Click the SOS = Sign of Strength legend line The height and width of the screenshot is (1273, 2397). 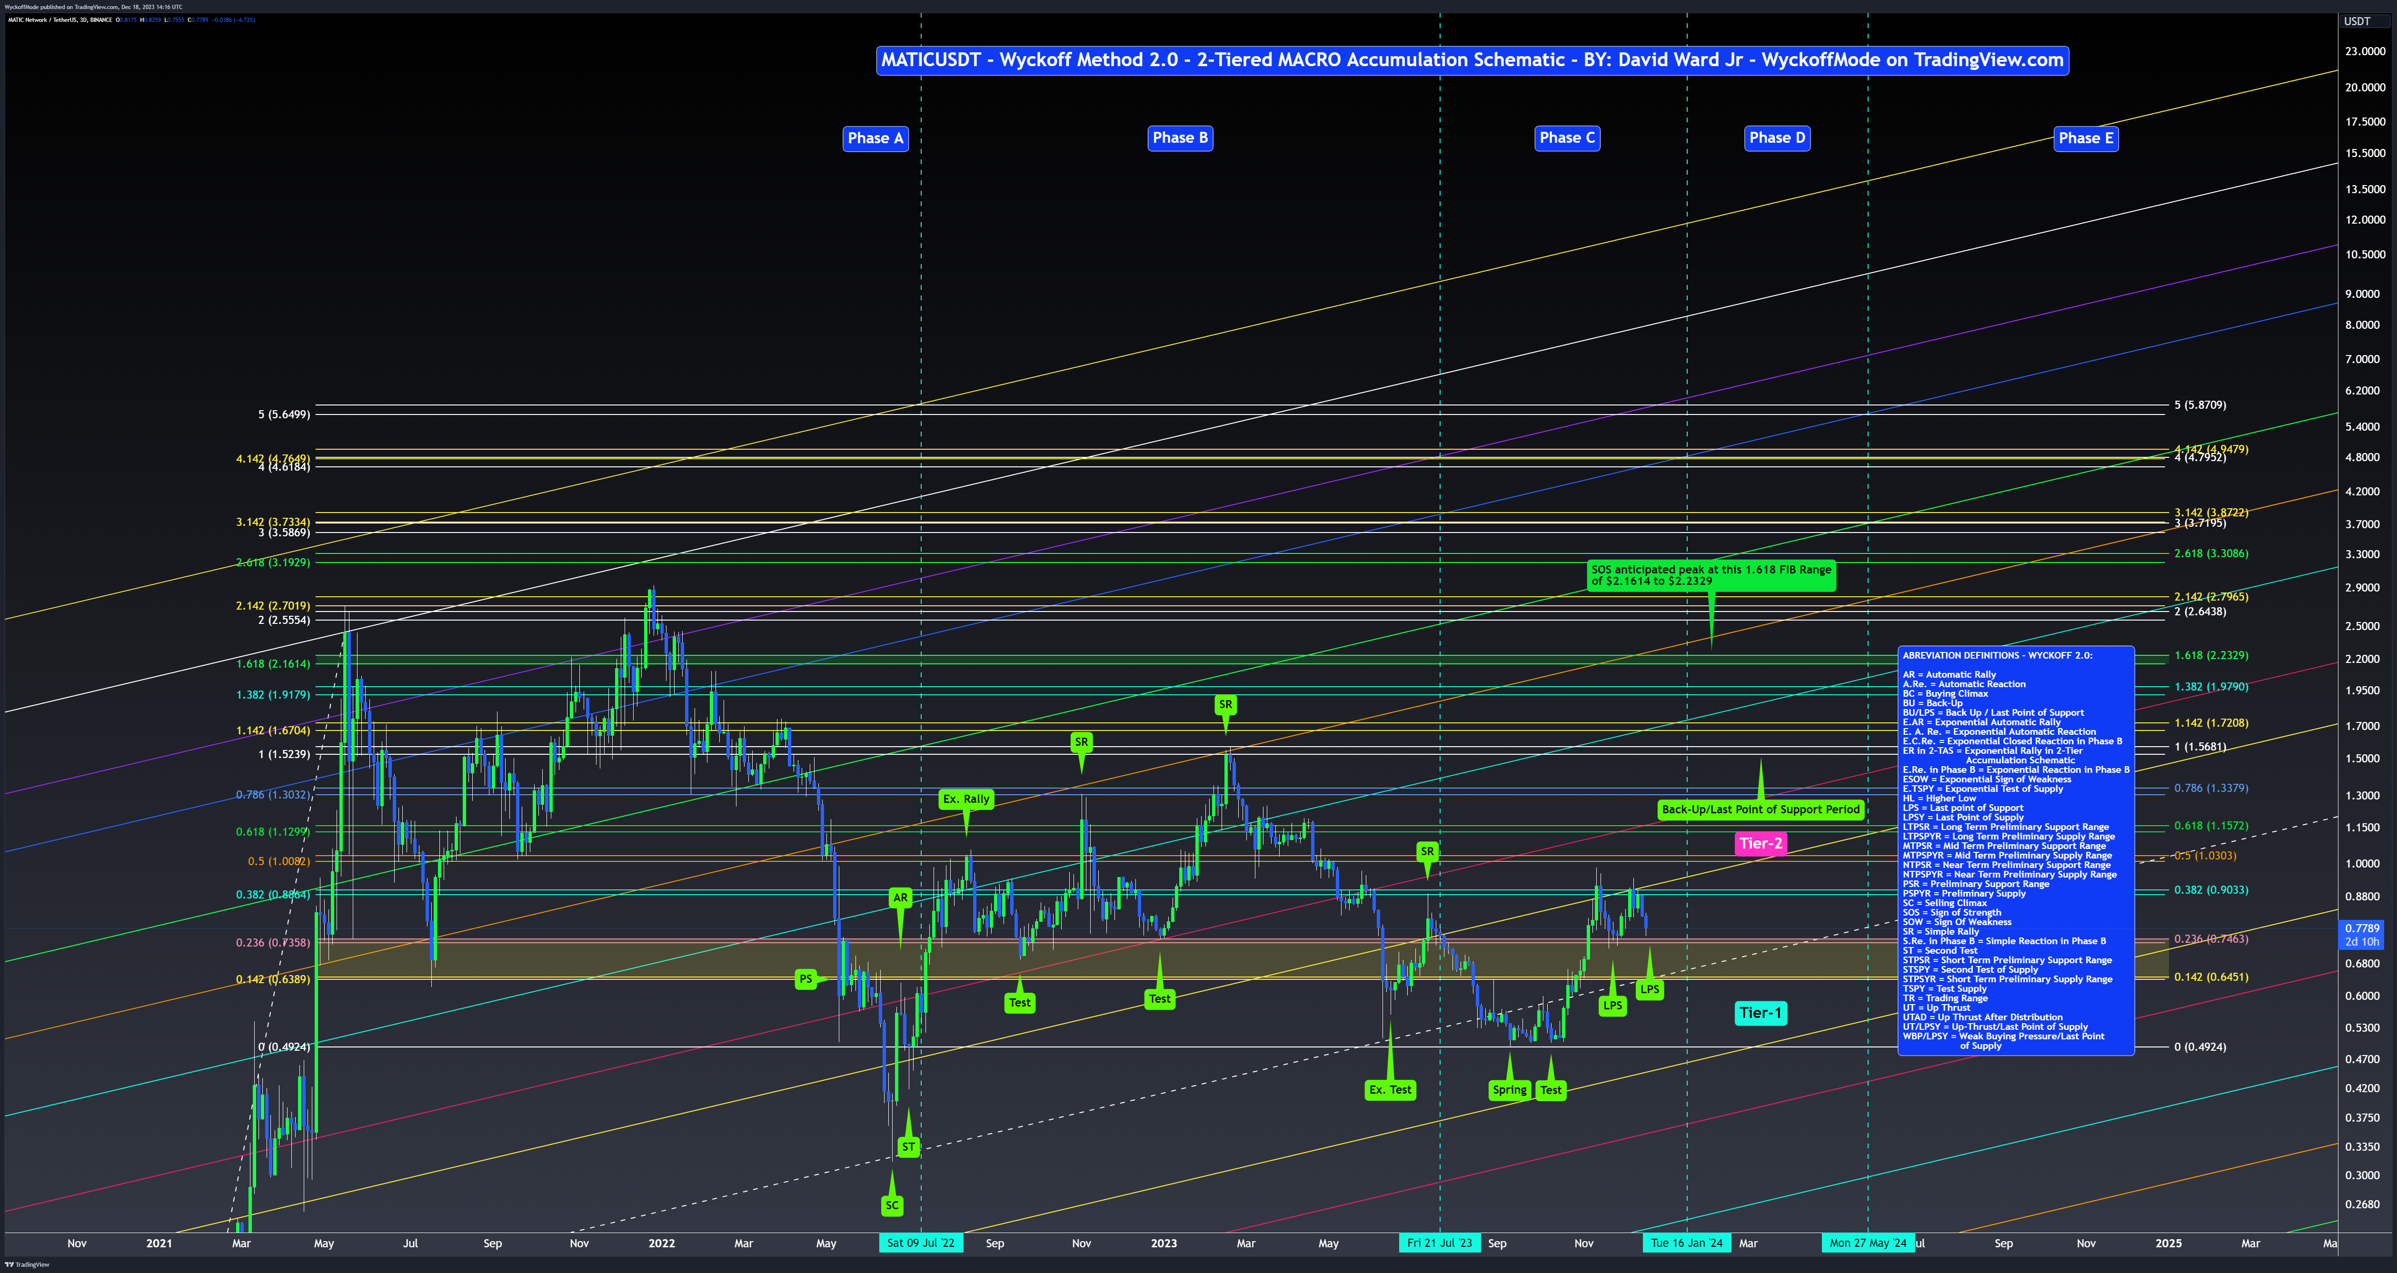(1951, 913)
